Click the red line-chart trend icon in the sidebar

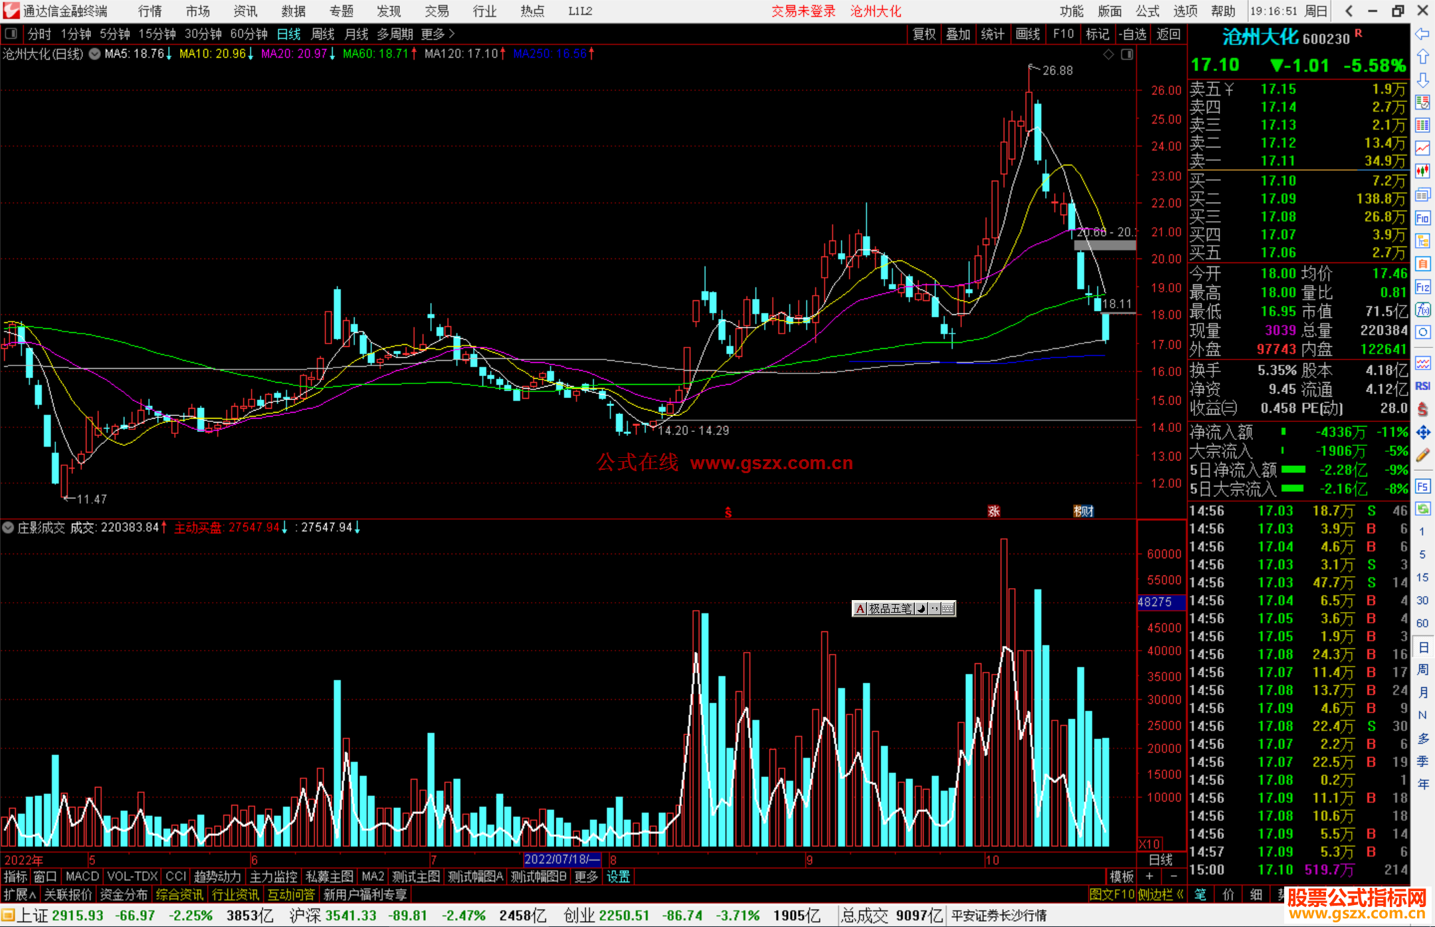(1422, 148)
